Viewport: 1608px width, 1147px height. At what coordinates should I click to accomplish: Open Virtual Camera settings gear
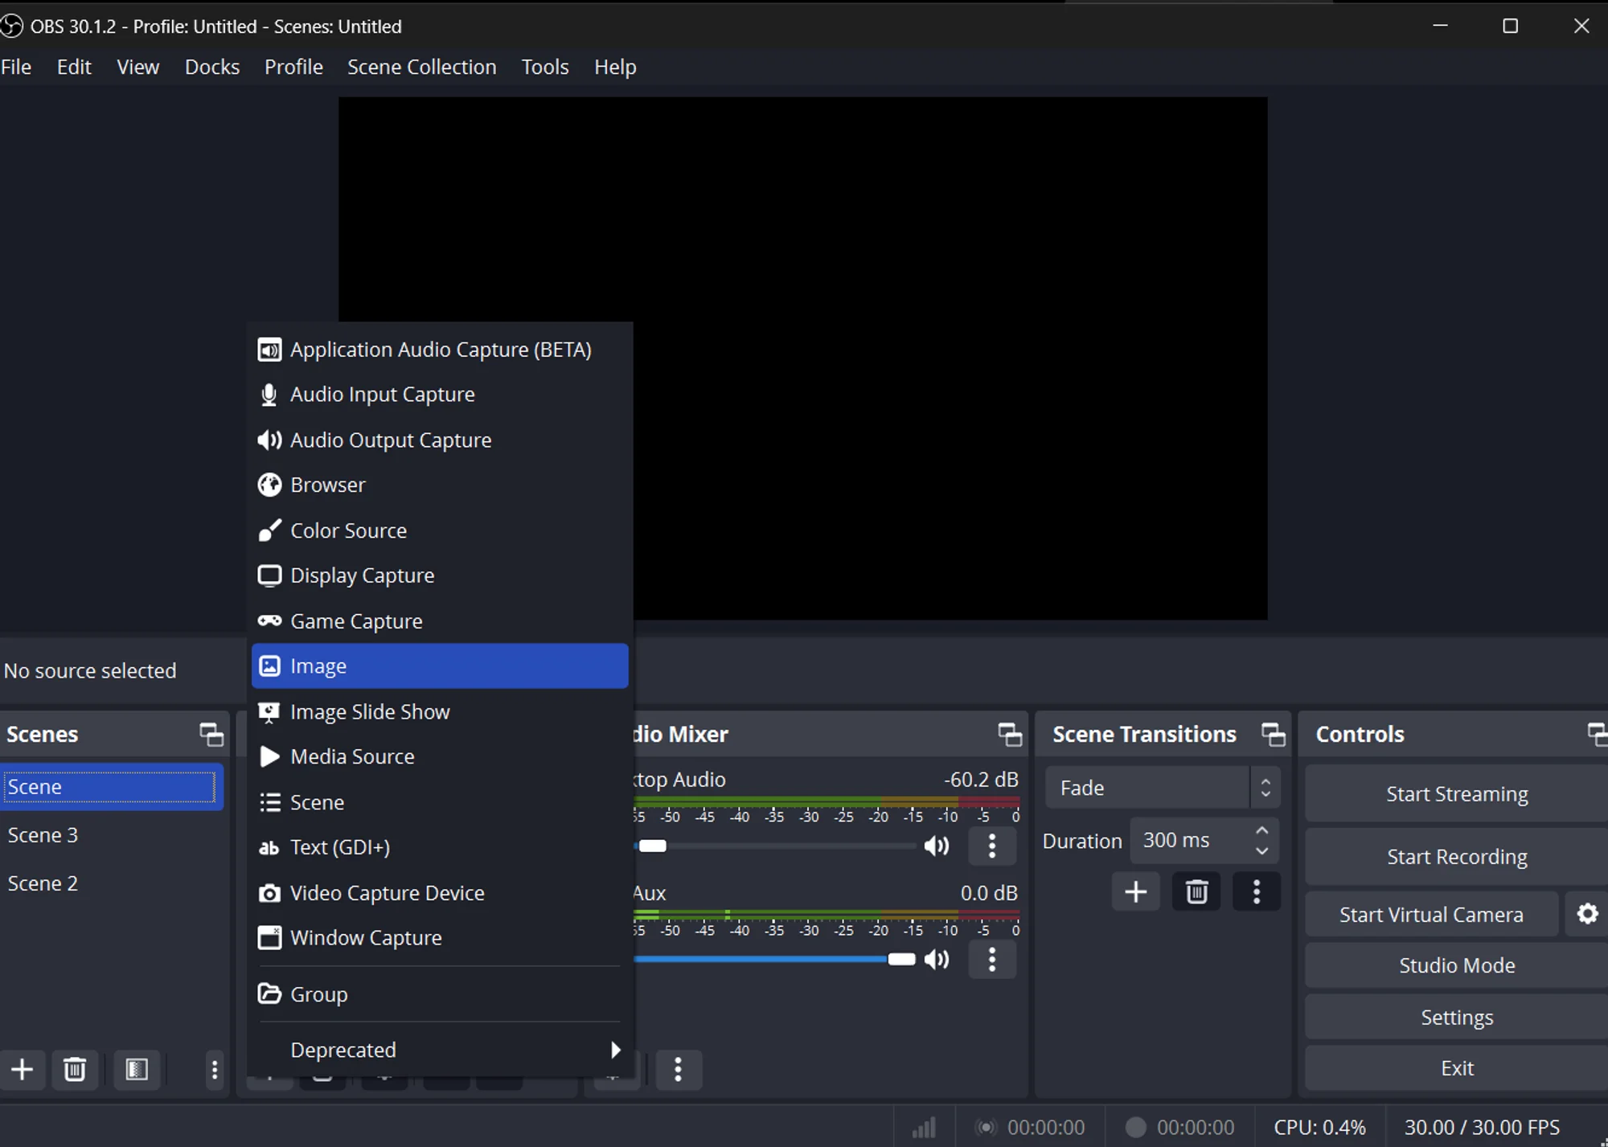pos(1586,914)
